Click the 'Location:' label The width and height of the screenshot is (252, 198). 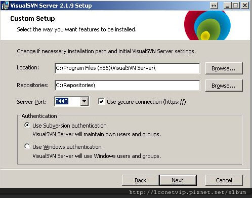pos(28,67)
